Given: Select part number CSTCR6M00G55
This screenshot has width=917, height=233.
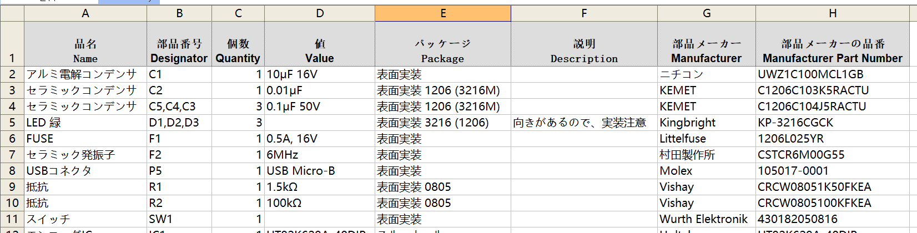Looking at the screenshot, I should pyautogui.click(x=833, y=155).
